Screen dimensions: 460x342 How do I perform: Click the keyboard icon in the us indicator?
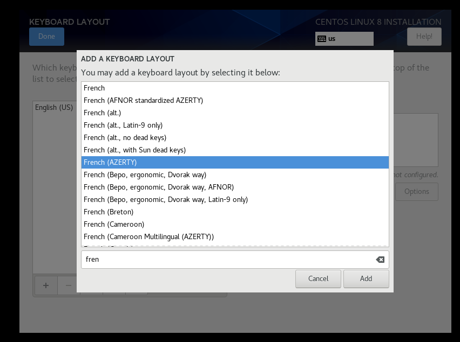(322, 39)
